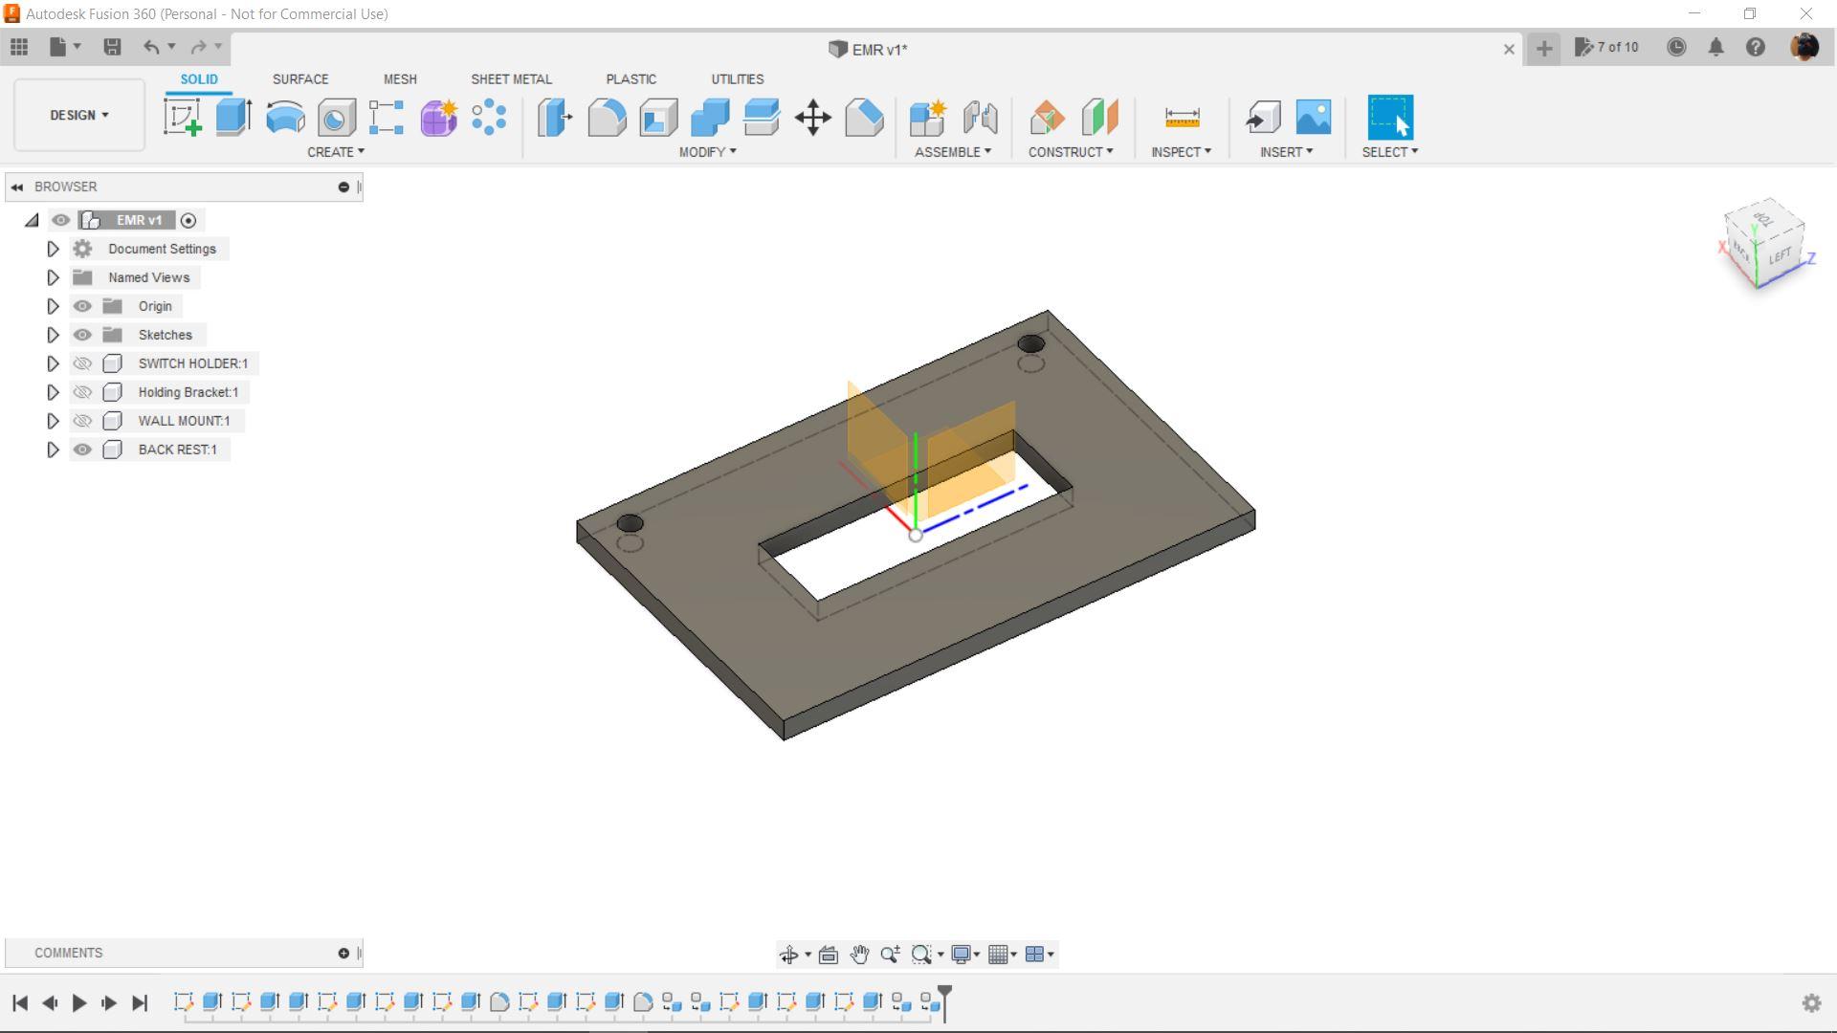Select the Move/Copy cross-arrow tool

point(812,118)
